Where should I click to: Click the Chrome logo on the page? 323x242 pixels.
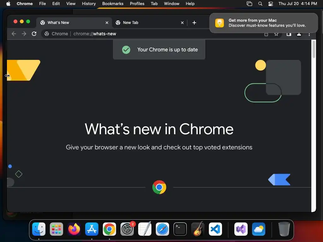tap(159, 187)
